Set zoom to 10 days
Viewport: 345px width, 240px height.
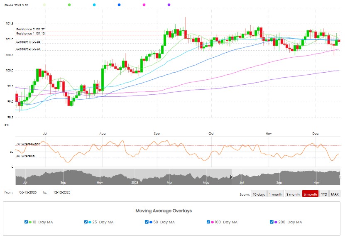coord(259,194)
